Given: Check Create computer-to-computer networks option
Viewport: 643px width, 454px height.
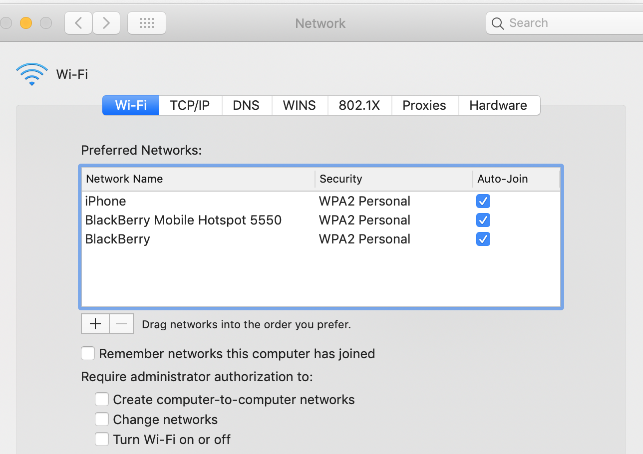Looking at the screenshot, I should click(x=102, y=400).
